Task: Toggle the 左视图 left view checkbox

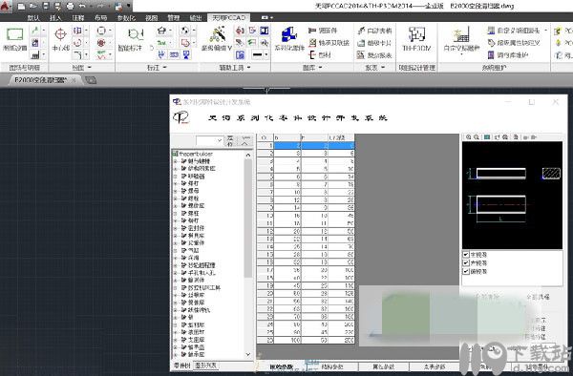Action: 466,262
